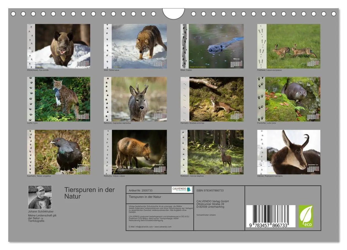The image size is (347, 250).
Task: Open the red deer in forest photo
Action: click(x=212, y=152)
